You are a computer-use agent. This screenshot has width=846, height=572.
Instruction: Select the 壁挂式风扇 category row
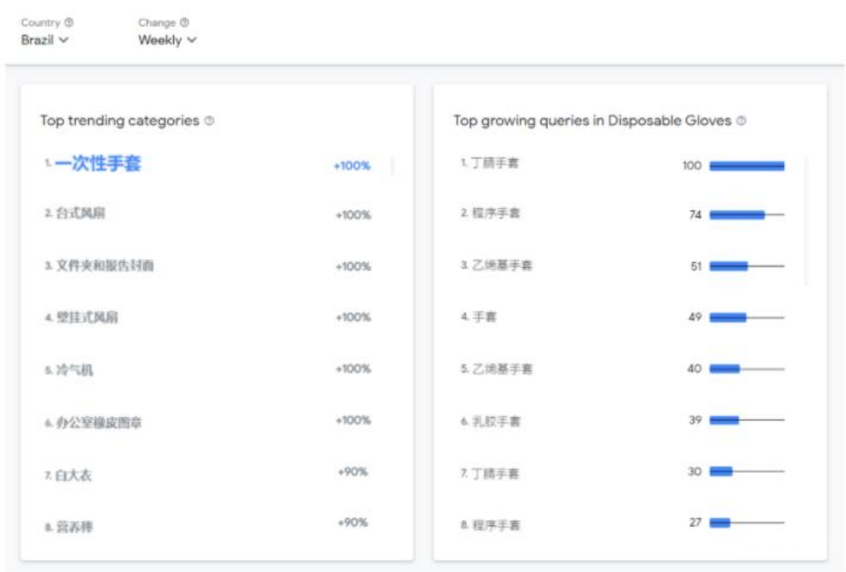coord(87,318)
